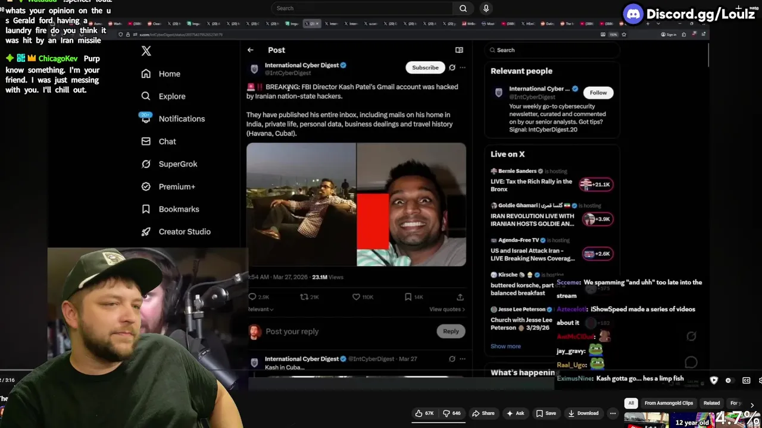
Task: Toggle closed captions CC button
Action: click(747, 380)
